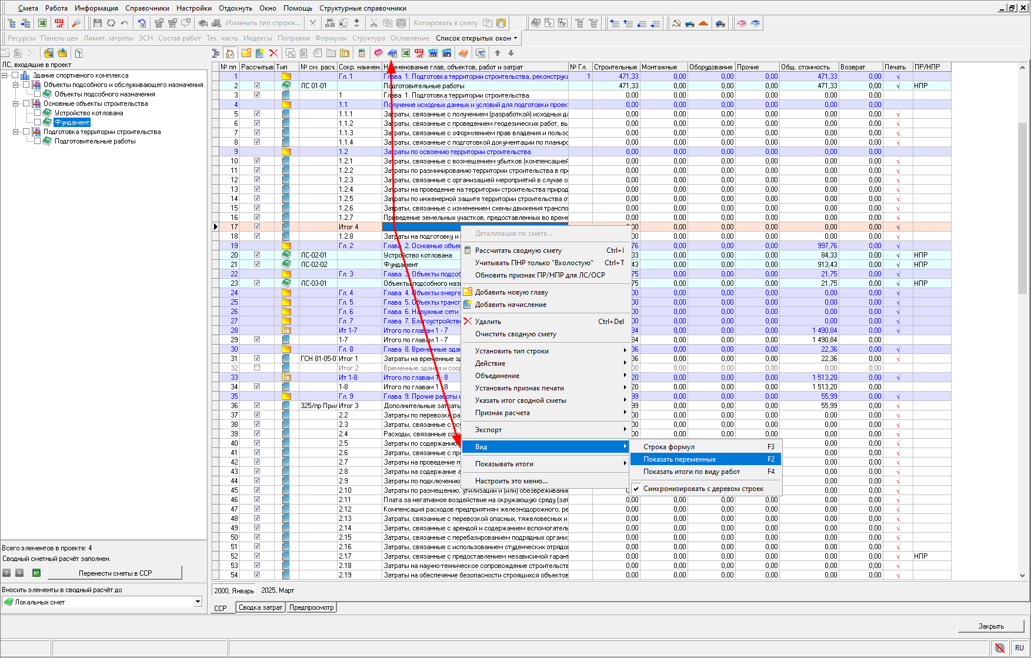Toggle Рассчитывать checkbox in row 2
This screenshot has height=658, width=1031.
coord(257,86)
